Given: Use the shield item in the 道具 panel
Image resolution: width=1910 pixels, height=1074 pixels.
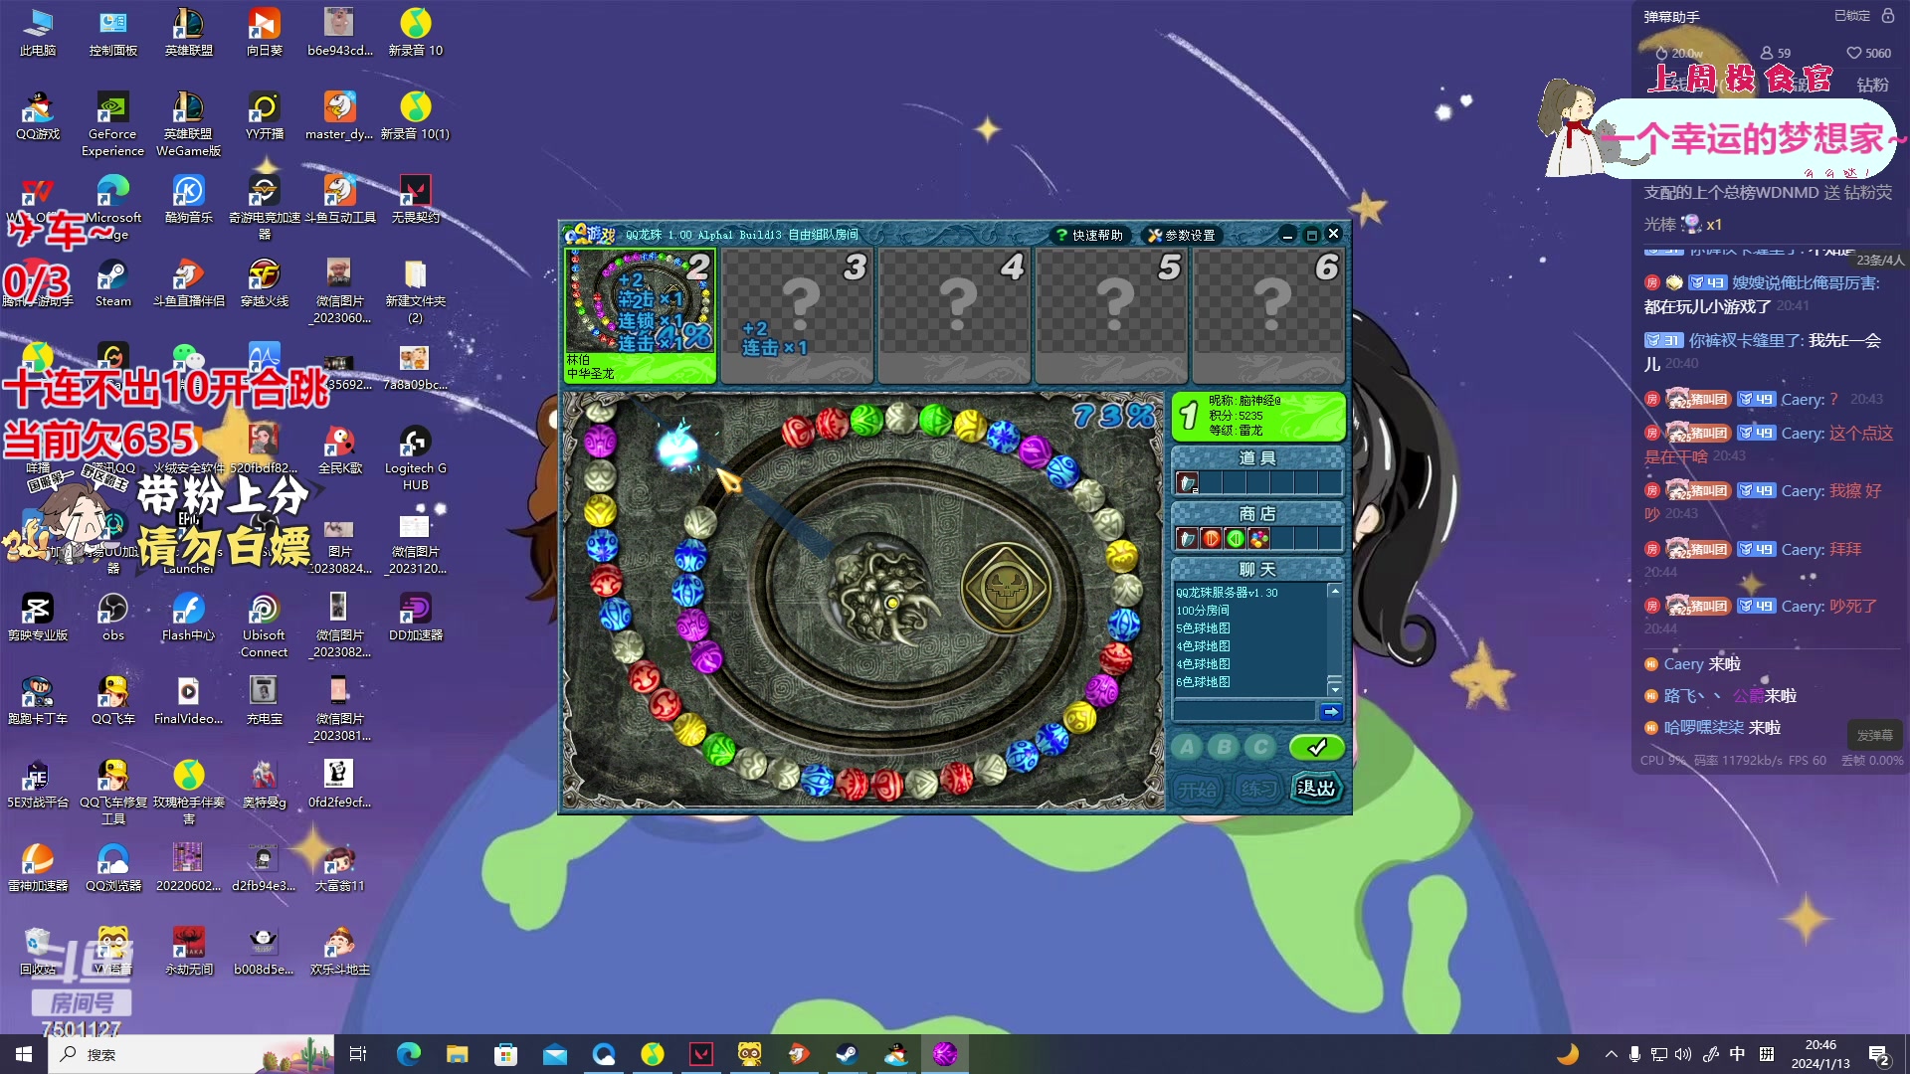Looking at the screenshot, I should click(1187, 483).
